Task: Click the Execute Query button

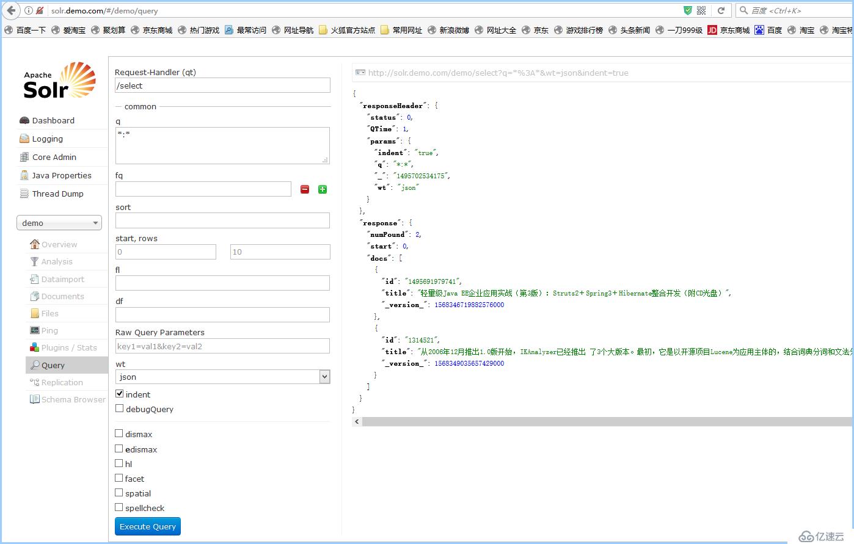Action: (x=148, y=526)
